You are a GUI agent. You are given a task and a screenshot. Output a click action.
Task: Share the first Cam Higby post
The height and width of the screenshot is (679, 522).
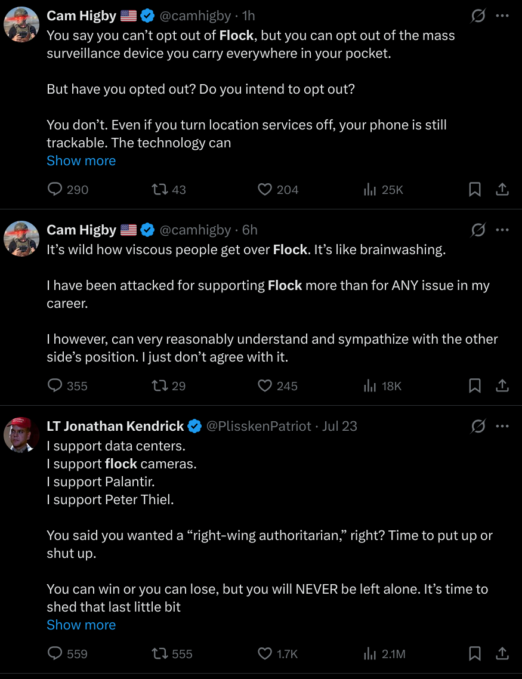click(x=502, y=190)
